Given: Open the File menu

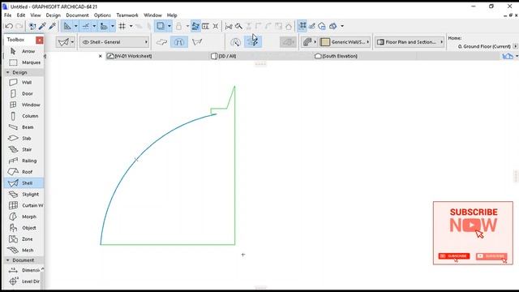Looking at the screenshot, I should 7,15.
